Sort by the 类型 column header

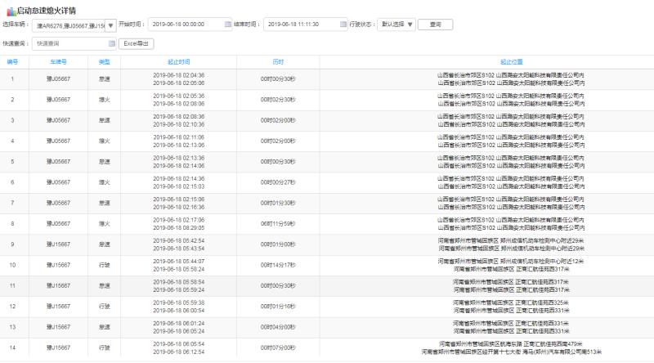click(x=104, y=61)
